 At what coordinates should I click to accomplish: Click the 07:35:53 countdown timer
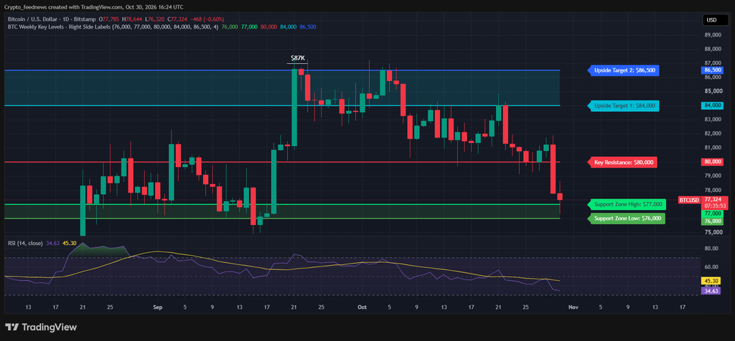coord(714,206)
